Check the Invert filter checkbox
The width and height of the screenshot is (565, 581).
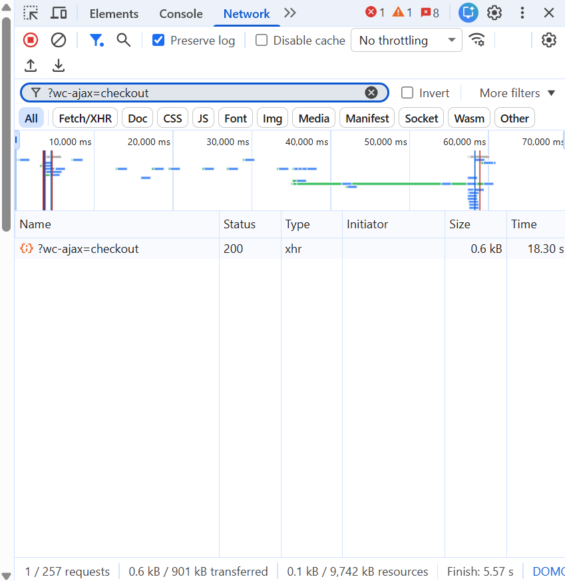coord(407,93)
